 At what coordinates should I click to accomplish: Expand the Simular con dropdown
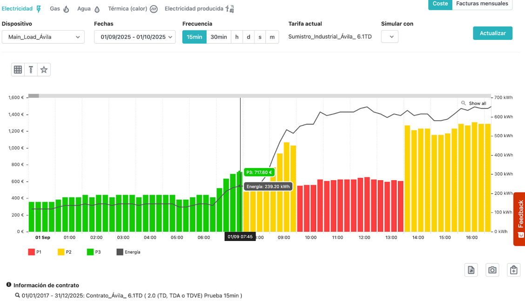[x=390, y=37]
